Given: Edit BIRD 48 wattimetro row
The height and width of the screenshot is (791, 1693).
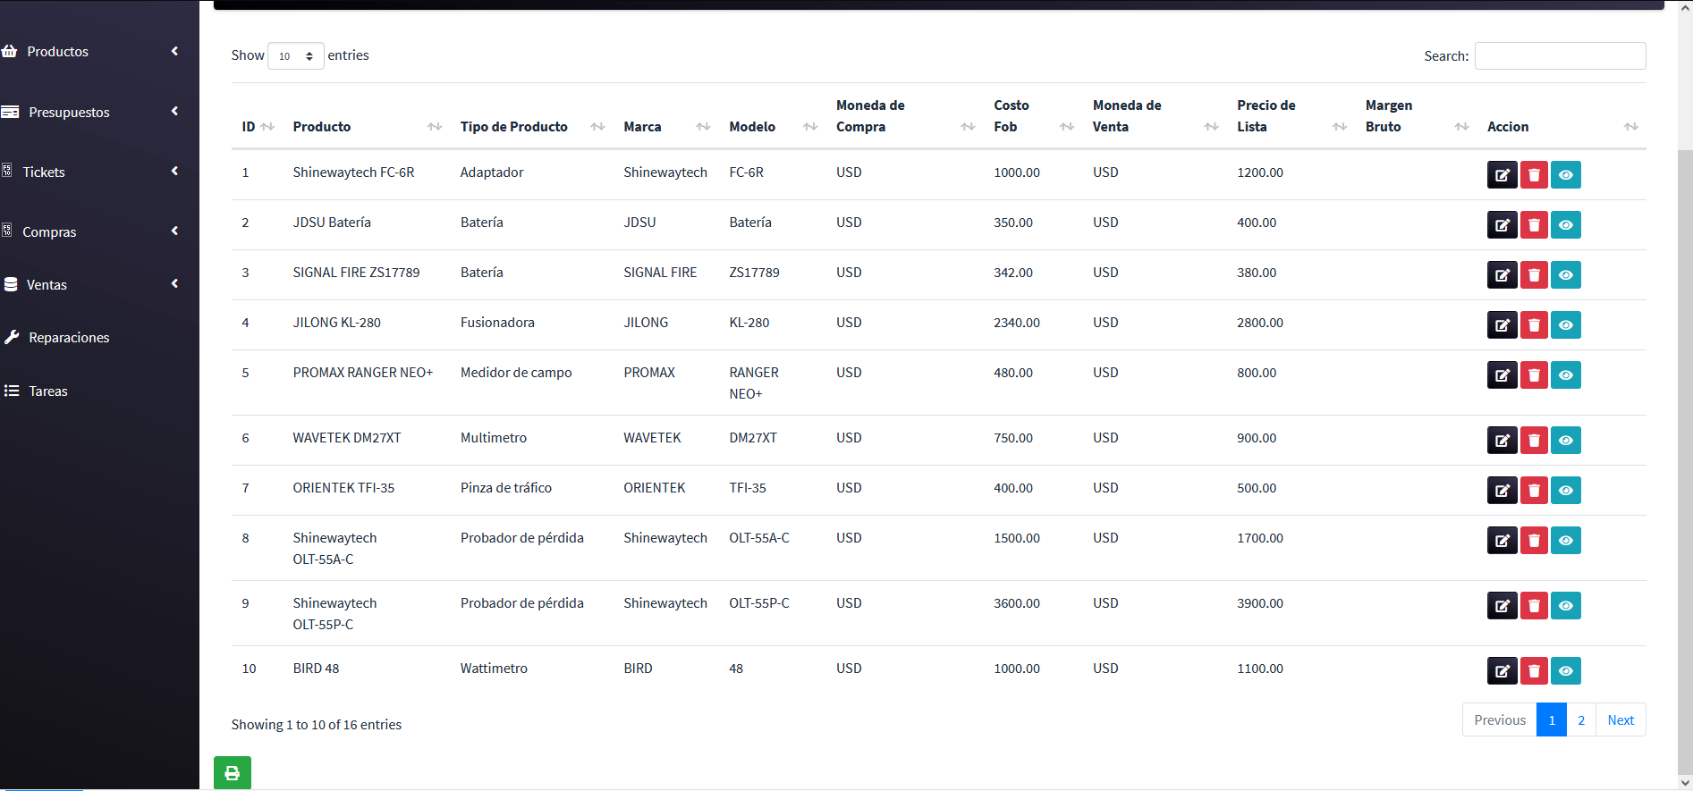Looking at the screenshot, I should click(x=1502, y=671).
